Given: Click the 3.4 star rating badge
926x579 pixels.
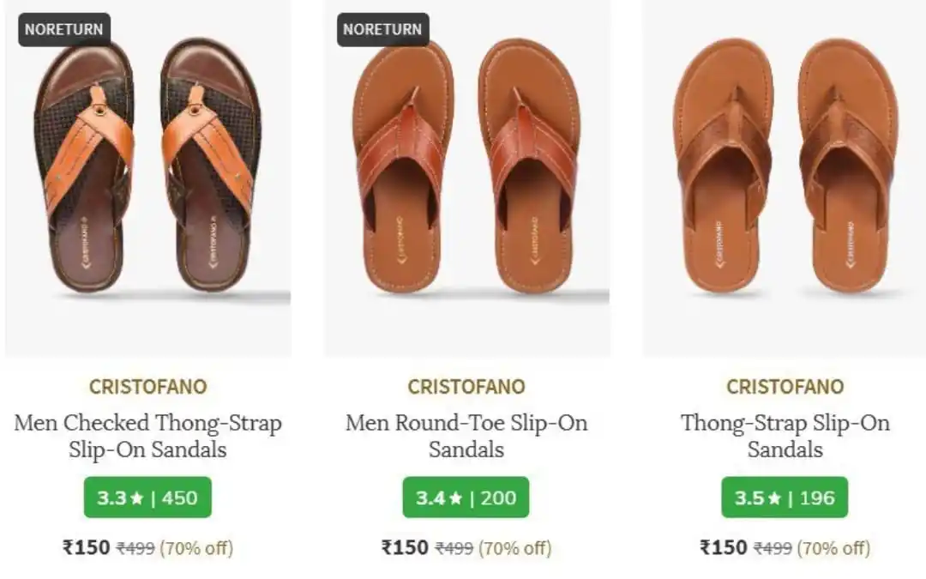Looking at the screenshot, I should (466, 498).
